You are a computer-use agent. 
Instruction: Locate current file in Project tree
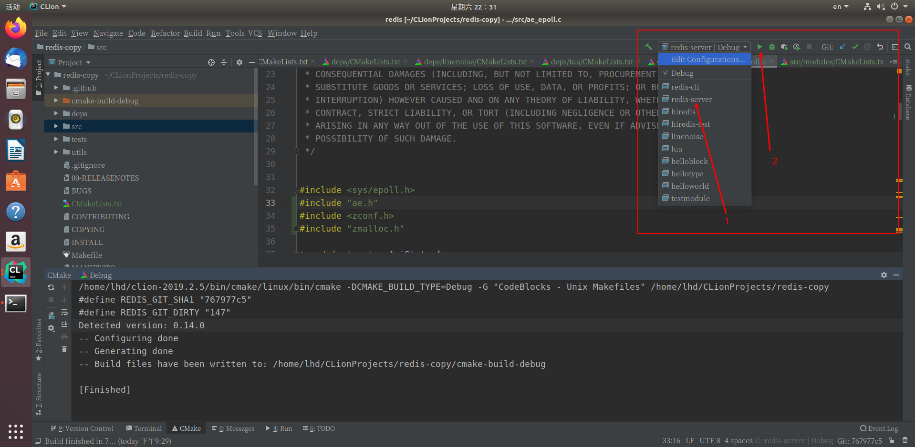pos(211,62)
